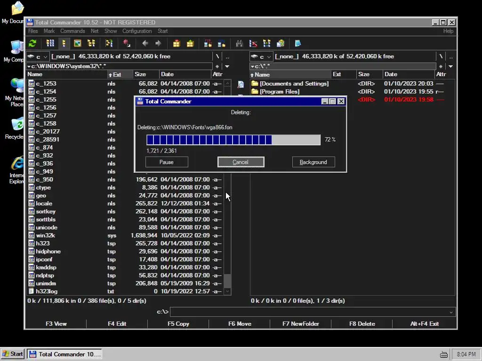Switch to Brief file names view icon

(x=50, y=43)
